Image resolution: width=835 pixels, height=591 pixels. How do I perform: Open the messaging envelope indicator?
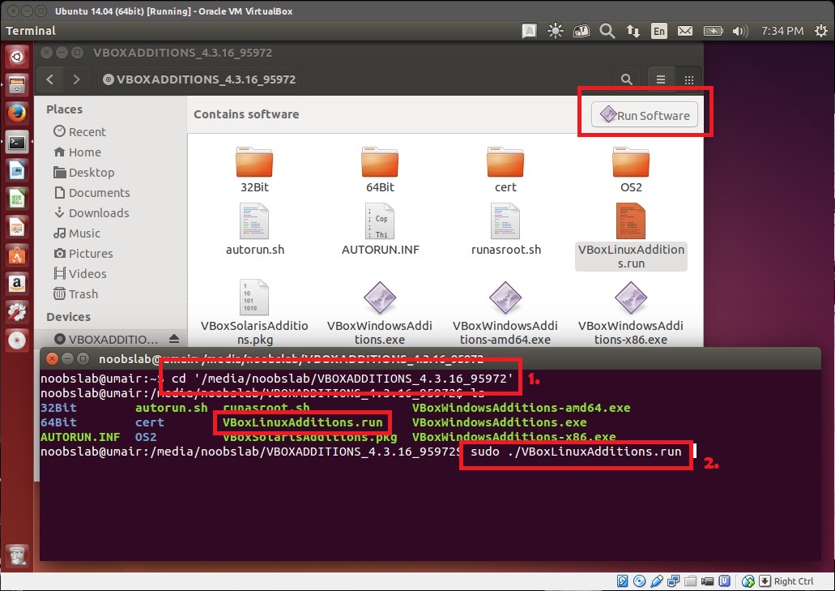(x=685, y=31)
